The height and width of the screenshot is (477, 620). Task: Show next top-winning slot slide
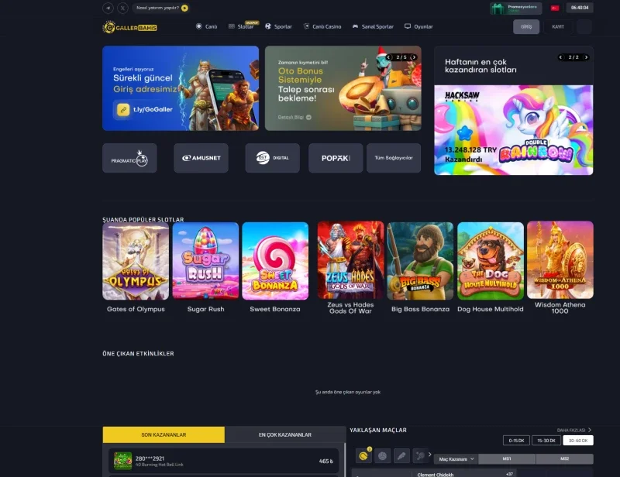(x=586, y=57)
